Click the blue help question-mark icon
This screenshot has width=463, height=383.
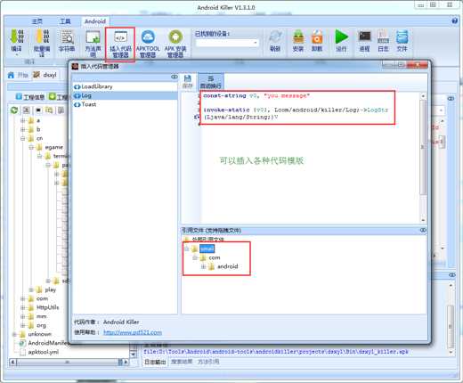(x=454, y=21)
